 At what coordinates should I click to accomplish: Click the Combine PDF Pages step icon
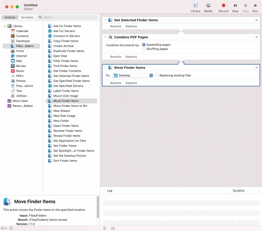pos(110,37)
